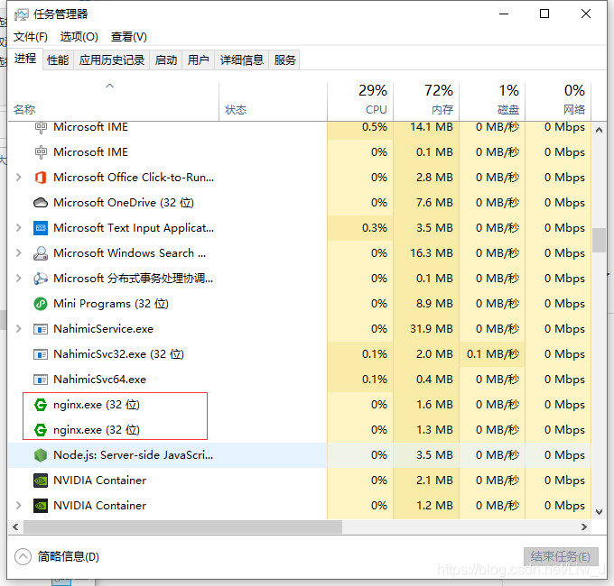Sort processes by 名称 column header

tap(113, 102)
